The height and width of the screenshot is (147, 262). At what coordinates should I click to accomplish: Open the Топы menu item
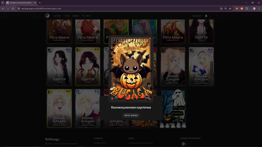point(67,16)
